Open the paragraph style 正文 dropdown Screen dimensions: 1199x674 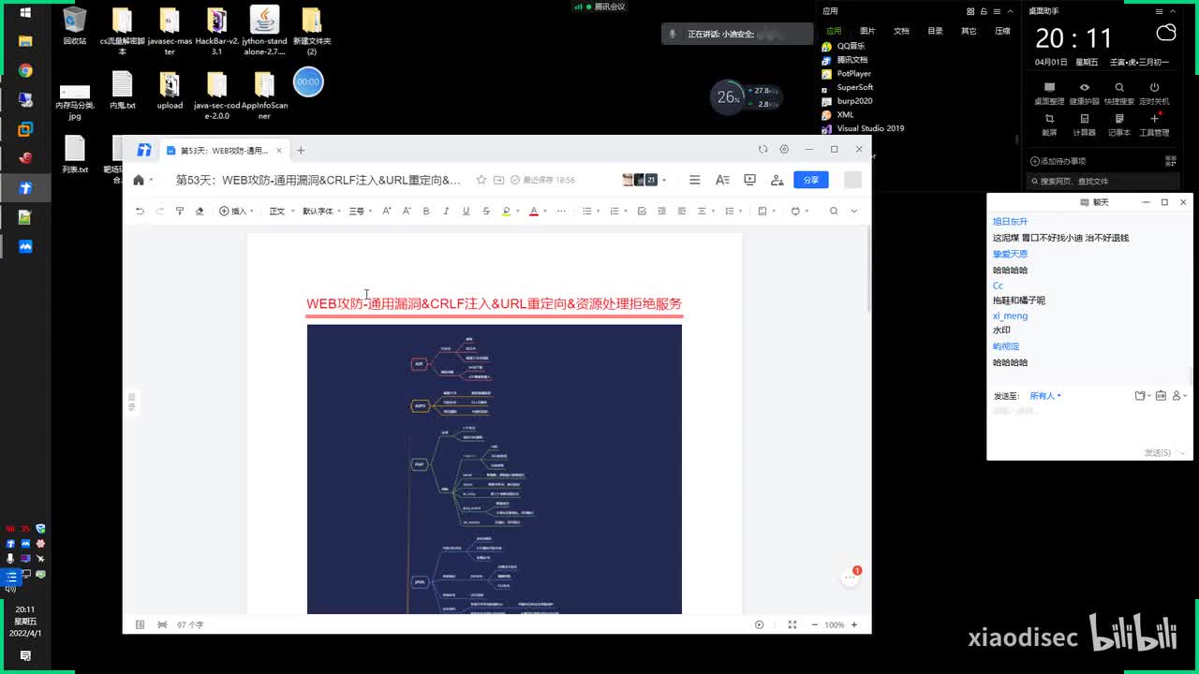[280, 212]
